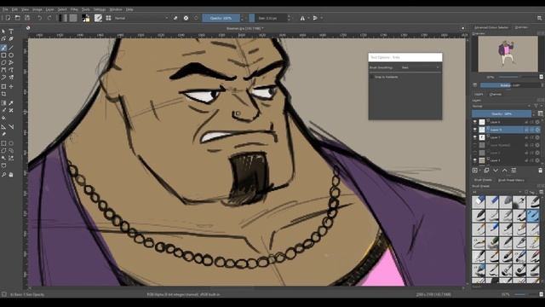This screenshot has height=307, width=545.
Task: Open the Brush Smoothing dropdown
Action: point(421,67)
